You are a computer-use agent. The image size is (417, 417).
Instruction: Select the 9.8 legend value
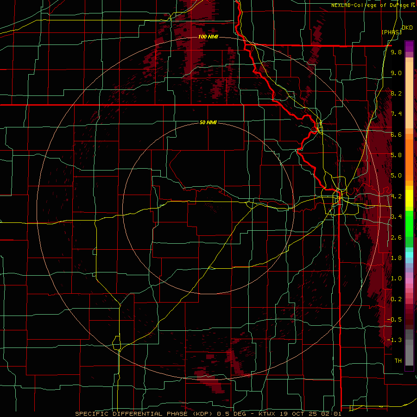396,52
